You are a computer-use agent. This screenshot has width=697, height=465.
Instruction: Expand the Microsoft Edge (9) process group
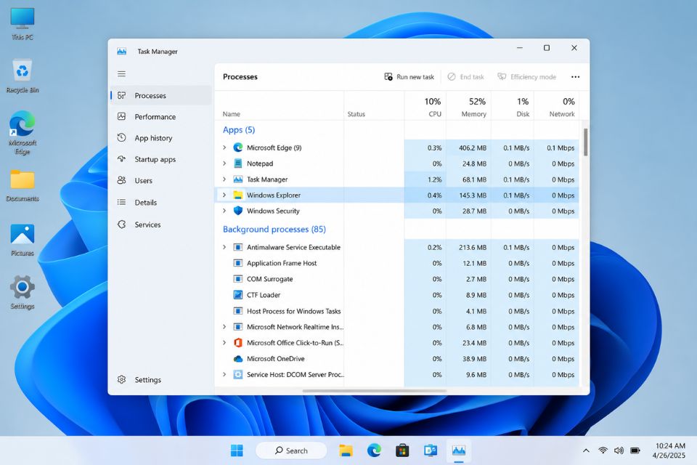224,147
